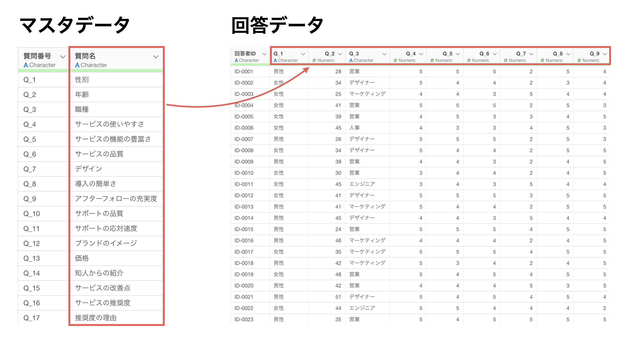
Task: Click the Numeric hash icon under Q_4
Action: click(395, 61)
